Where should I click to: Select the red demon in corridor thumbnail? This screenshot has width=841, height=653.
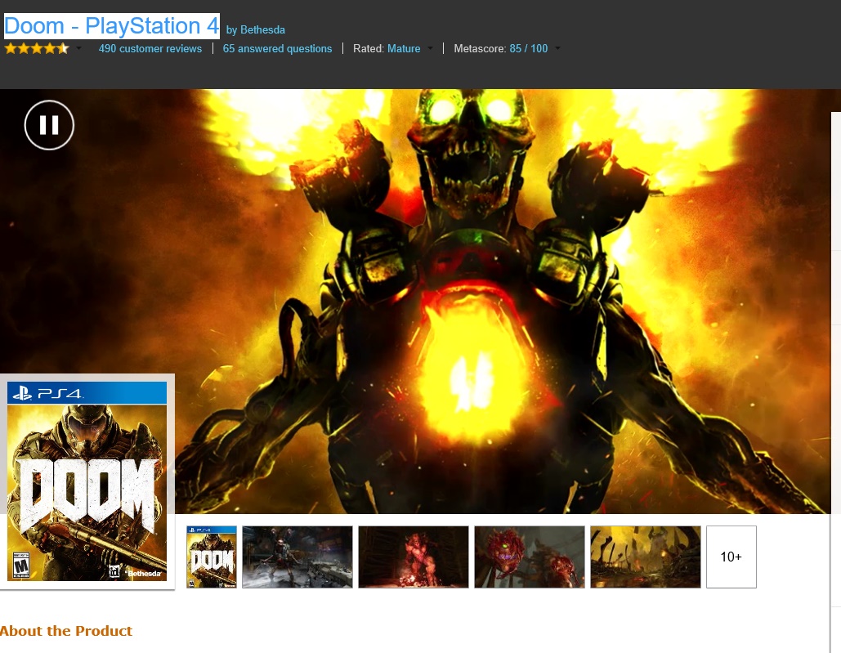(414, 557)
